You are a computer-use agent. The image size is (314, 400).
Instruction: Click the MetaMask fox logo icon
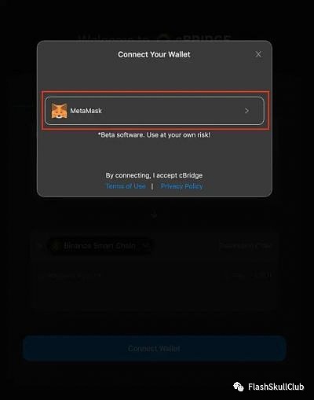coord(59,111)
